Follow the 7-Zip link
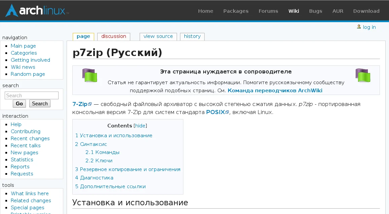 pos(80,104)
